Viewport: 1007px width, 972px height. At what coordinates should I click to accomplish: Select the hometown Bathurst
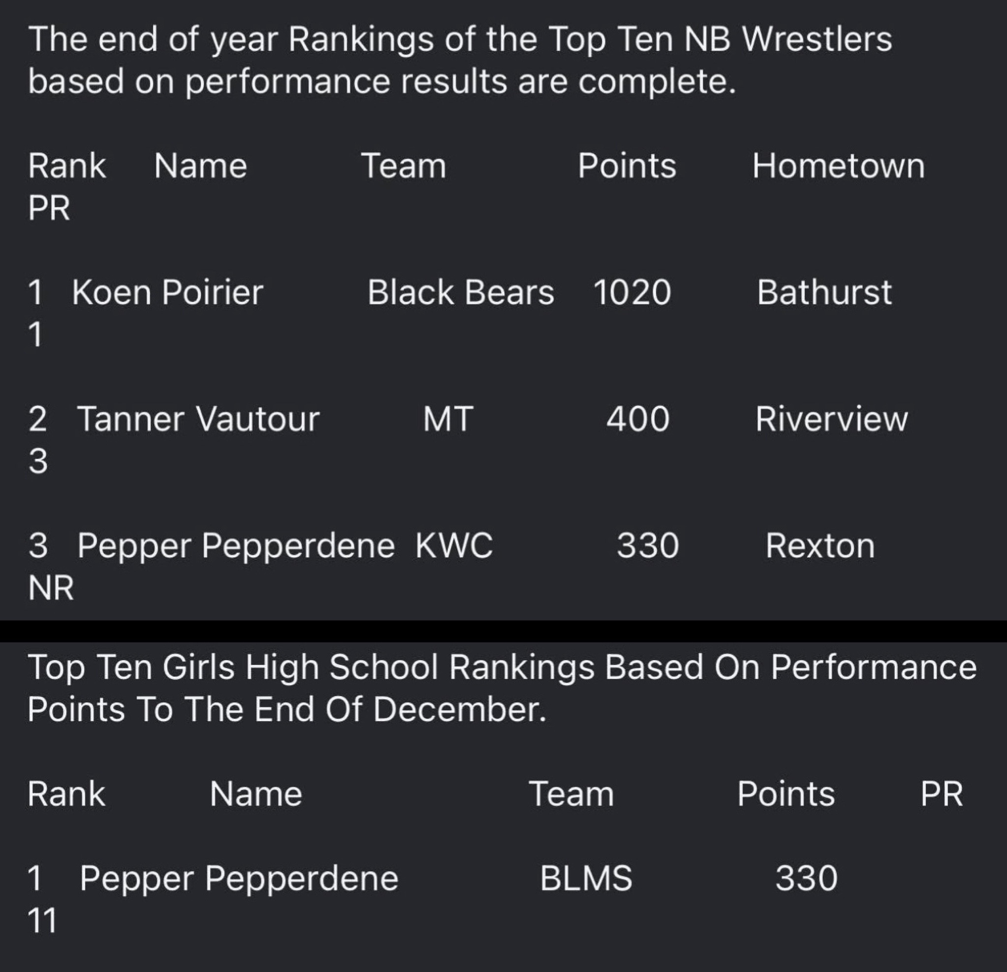[824, 293]
